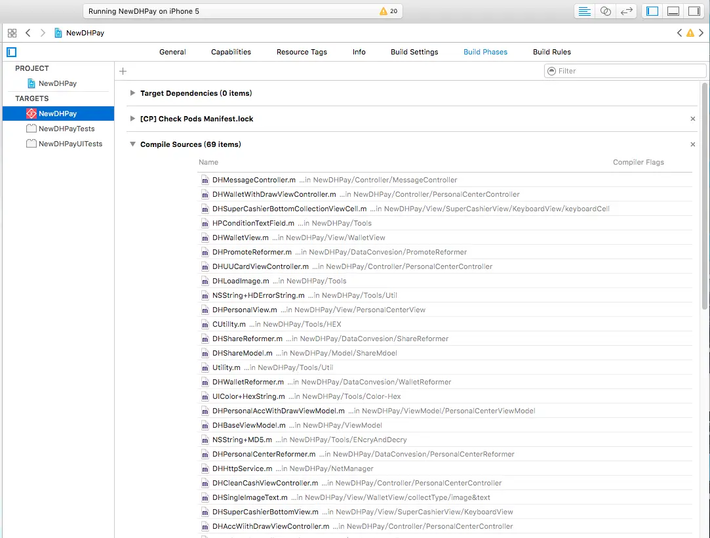Click NSString+HDErrorString.m file icon
Screen dimensions: 710x538
[x=205, y=296]
